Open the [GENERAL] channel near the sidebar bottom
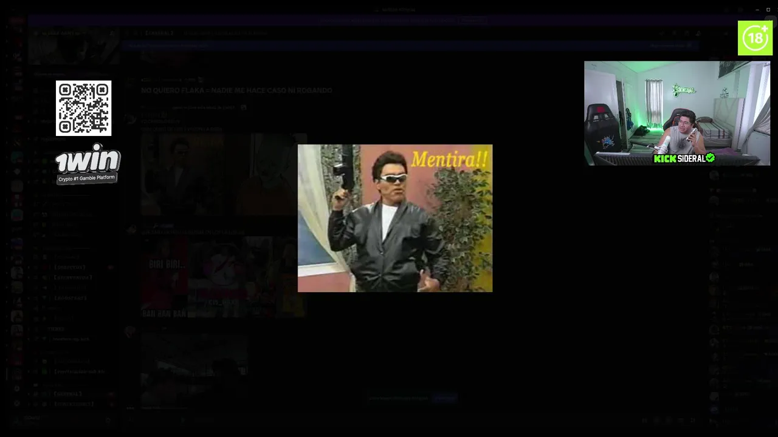778x437 pixels. click(68, 394)
